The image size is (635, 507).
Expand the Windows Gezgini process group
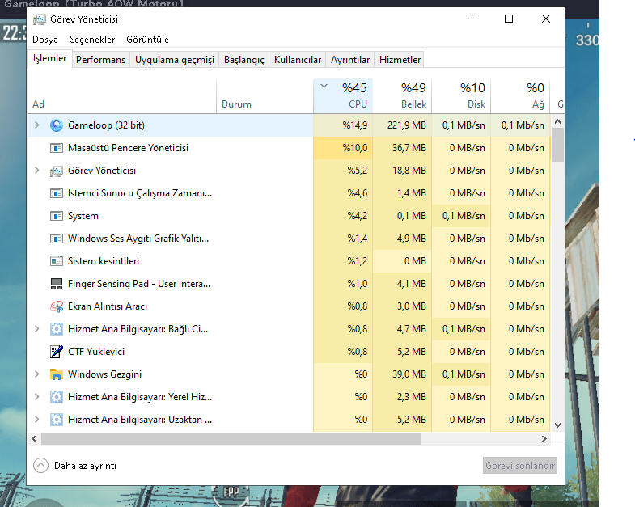(37, 374)
